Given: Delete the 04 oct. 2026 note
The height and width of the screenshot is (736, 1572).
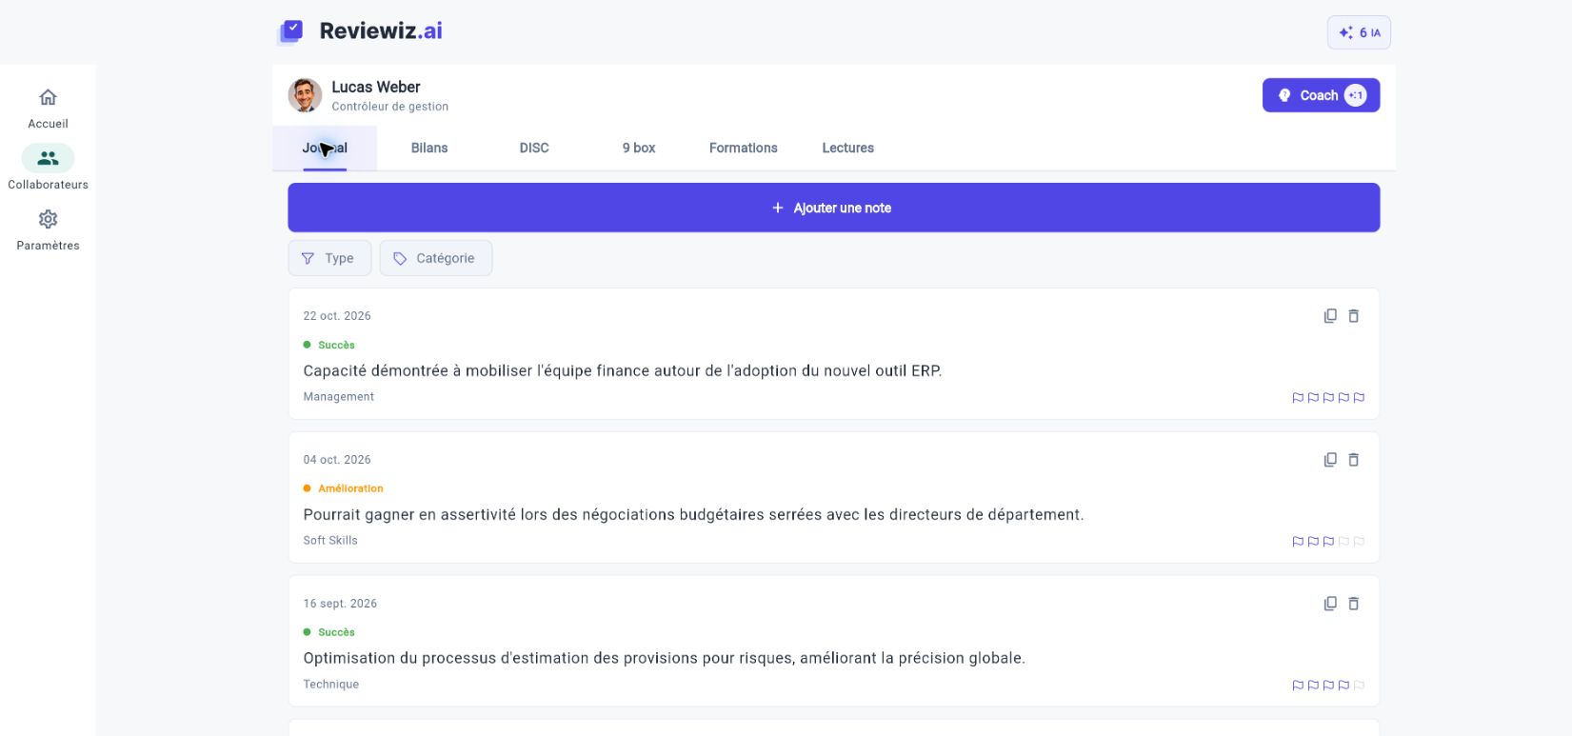Looking at the screenshot, I should 1353,460.
